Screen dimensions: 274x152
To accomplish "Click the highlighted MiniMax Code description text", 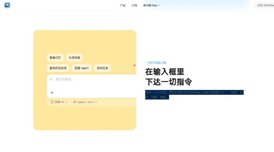I will (194, 95).
